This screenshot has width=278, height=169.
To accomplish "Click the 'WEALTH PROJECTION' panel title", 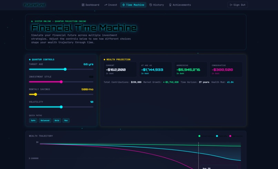I will point(118,60).
